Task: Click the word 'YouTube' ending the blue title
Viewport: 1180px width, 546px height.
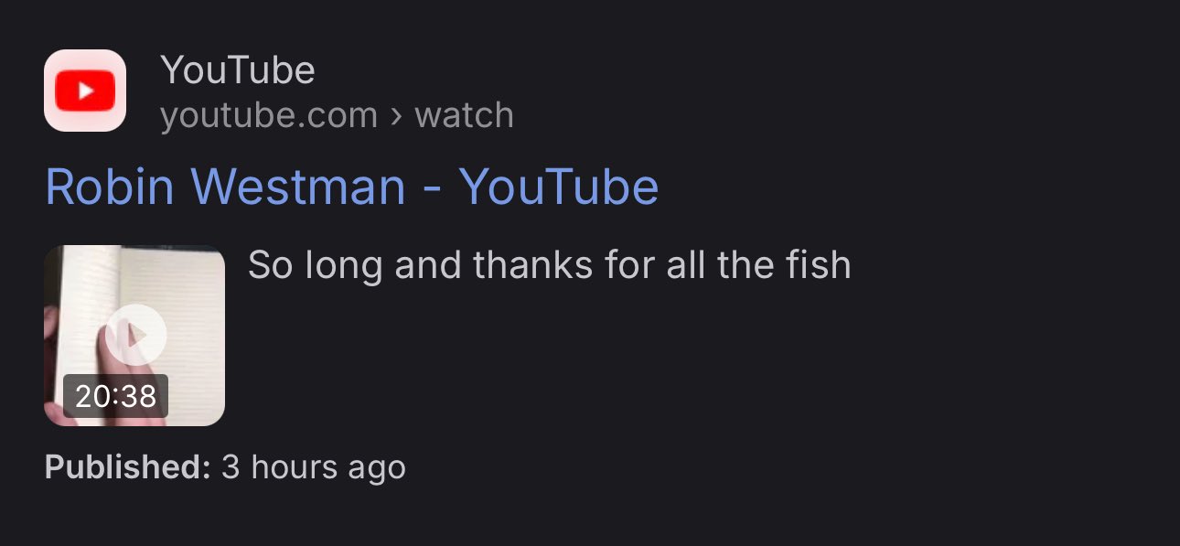Action: (559, 187)
